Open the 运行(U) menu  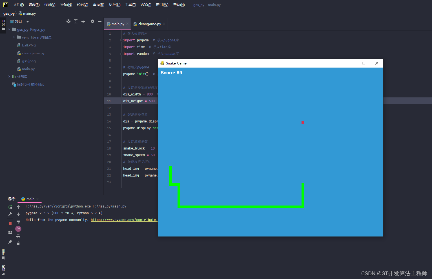coord(114,5)
